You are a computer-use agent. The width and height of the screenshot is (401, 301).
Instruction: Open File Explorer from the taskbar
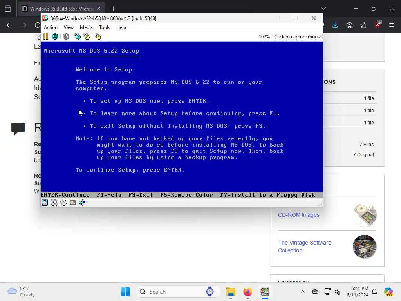[230, 292]
